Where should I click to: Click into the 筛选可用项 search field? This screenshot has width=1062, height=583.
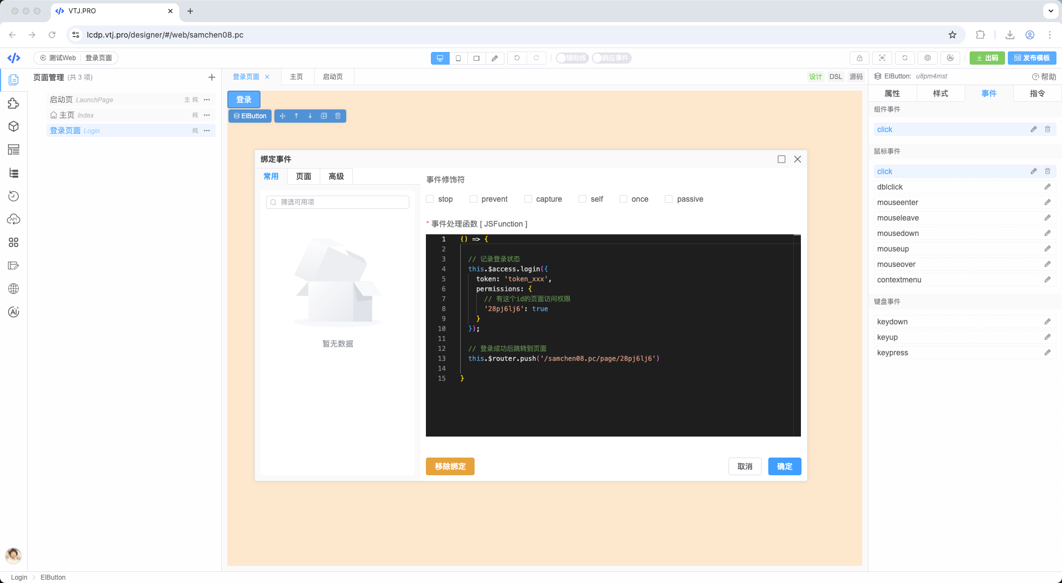pos(337,202)
